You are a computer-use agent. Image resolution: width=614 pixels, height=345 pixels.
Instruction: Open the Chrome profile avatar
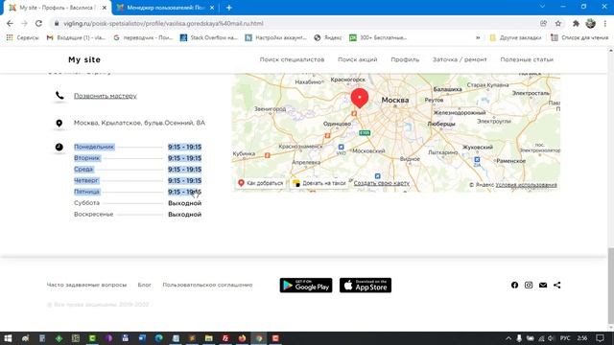(591, 23)
